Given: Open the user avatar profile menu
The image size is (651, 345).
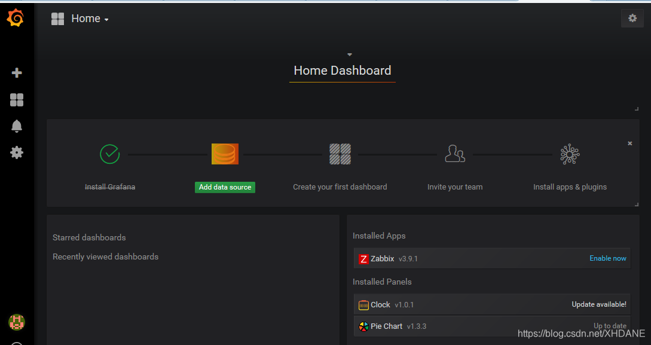Looking at the screenshot, I should (17, 322).
